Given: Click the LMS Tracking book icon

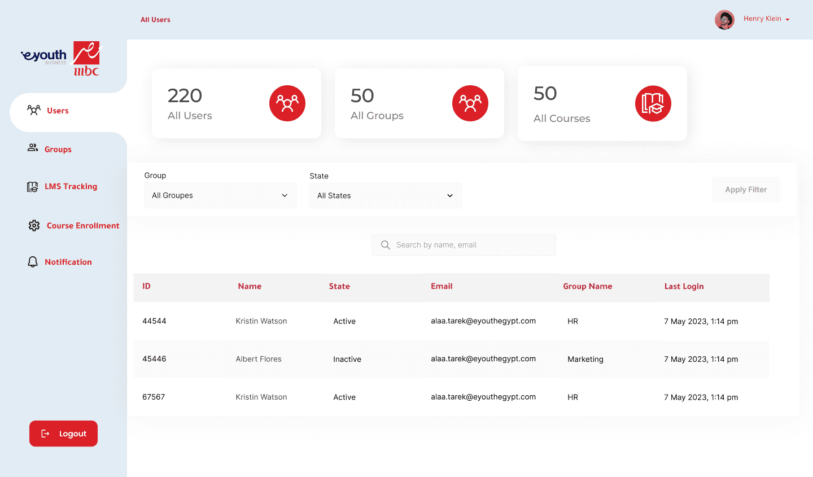Looking at the screenshot, I should [x=33, y=187].
